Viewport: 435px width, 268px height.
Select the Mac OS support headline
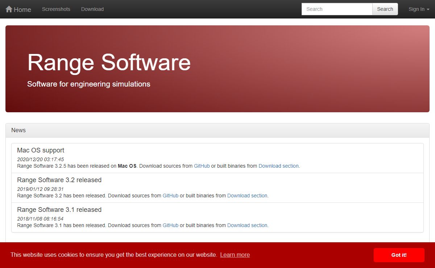coord(41,150)
